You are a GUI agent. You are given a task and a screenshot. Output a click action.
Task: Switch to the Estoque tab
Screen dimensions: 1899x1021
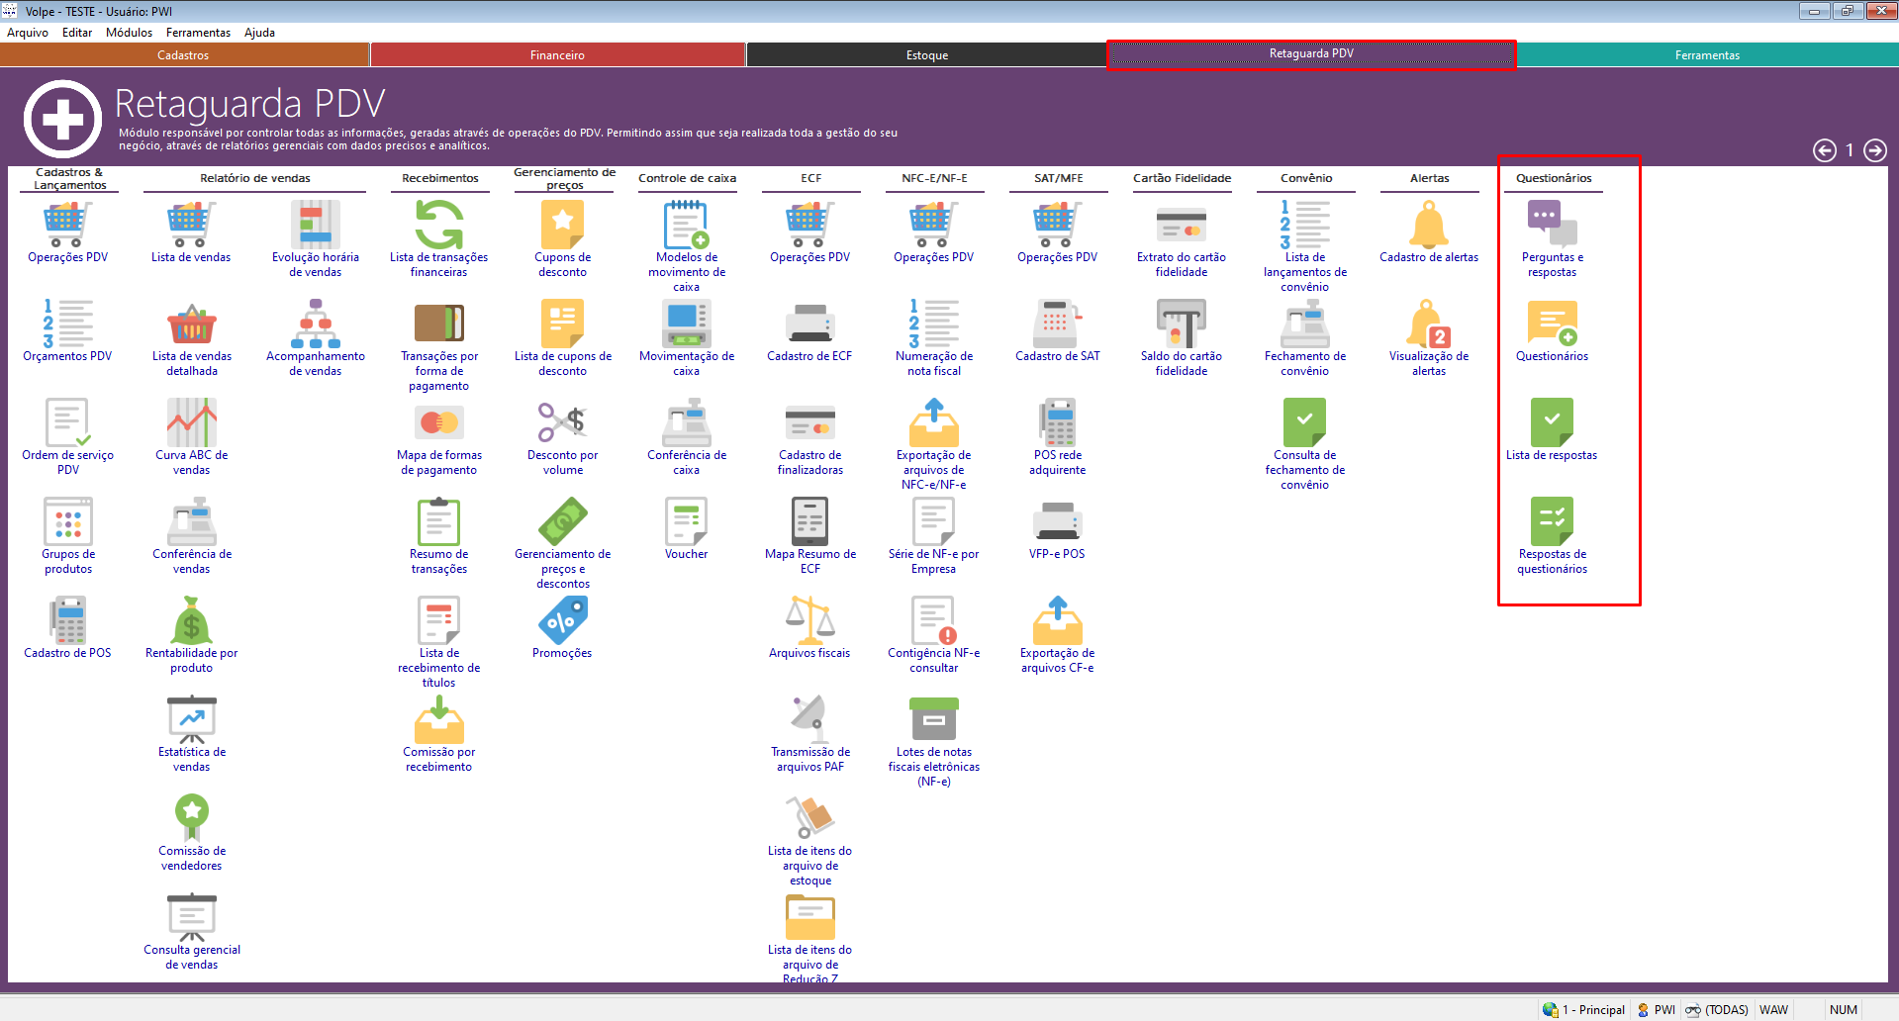click(x=926, y=55)
